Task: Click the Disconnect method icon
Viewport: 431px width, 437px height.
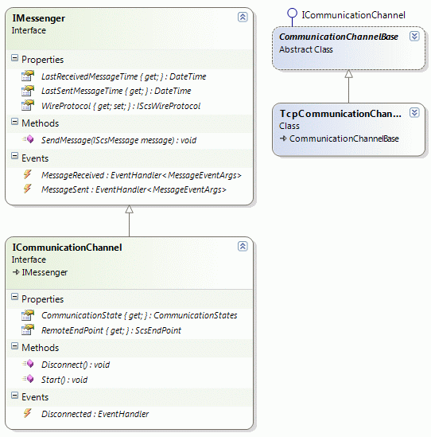Action: point(28,364)
